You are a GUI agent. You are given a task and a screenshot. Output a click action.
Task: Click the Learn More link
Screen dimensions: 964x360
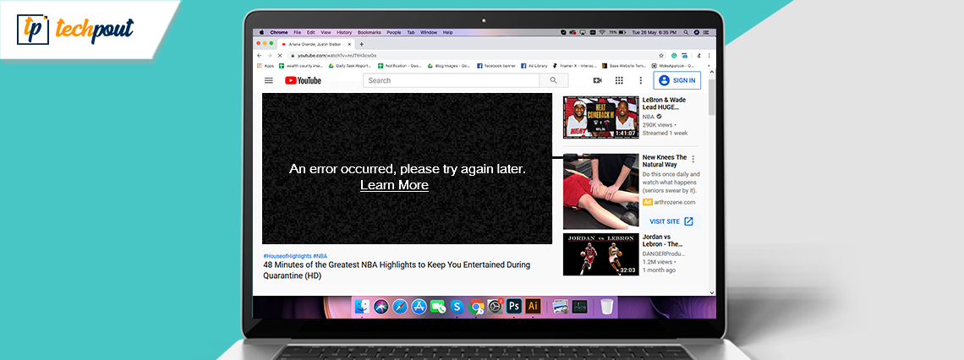(x=395, y=185)
